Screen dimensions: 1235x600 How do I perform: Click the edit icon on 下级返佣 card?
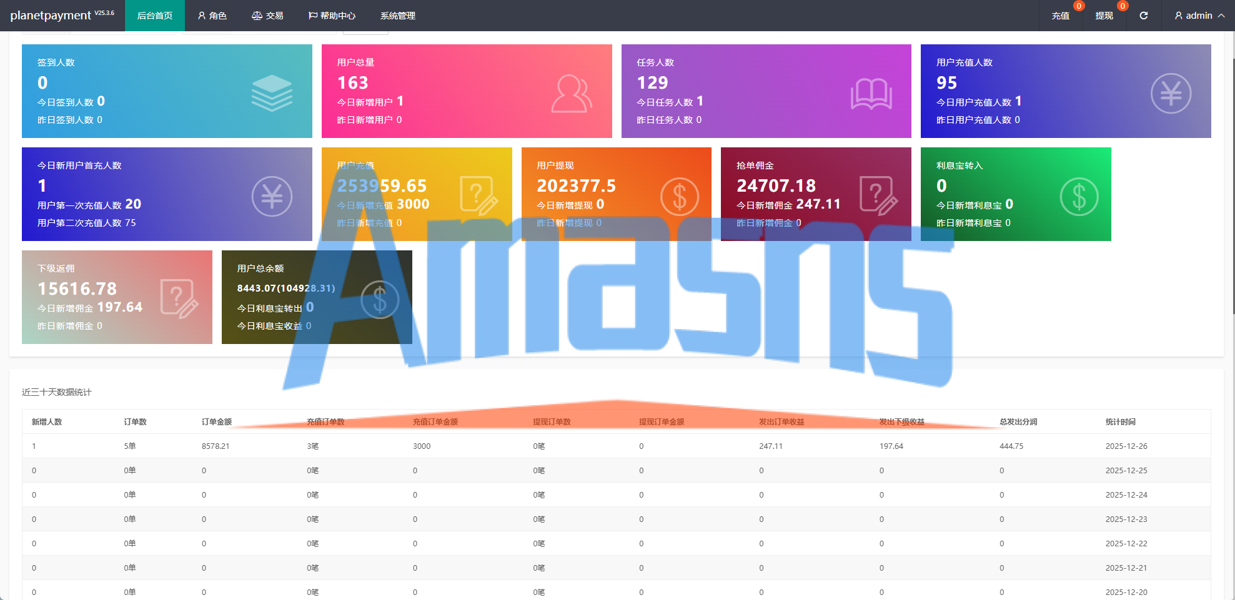[x=180, y=299]
